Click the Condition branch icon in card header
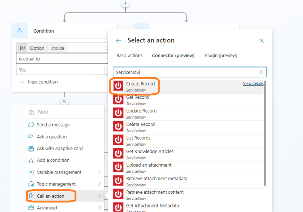The image size is (303, 212). click(x=20, y=31)
